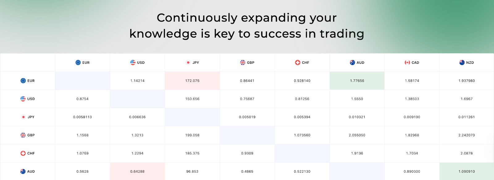
Task: Select the EUR/AUD rate 1.77656 cell
Action: pos(357,81)
